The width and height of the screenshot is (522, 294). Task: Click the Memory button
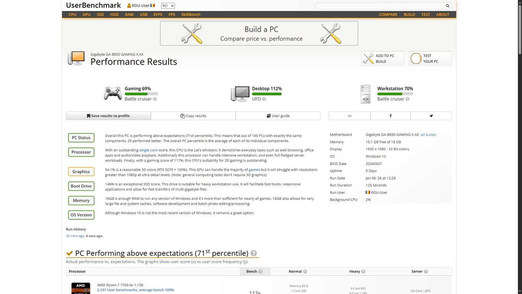[x=81, y=201]
